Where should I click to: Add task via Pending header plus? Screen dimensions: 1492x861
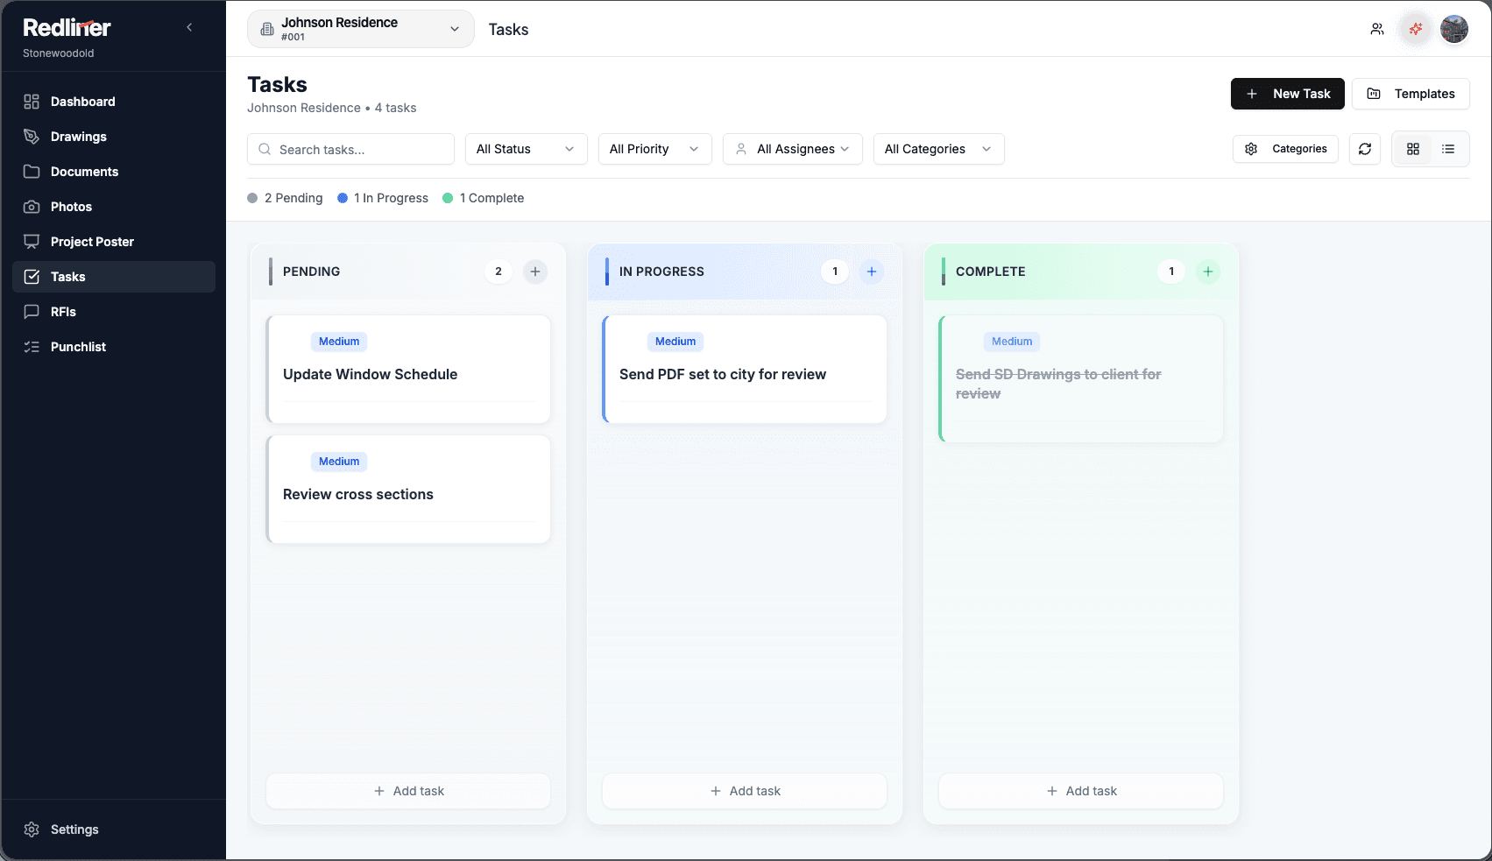coord(535,272)
